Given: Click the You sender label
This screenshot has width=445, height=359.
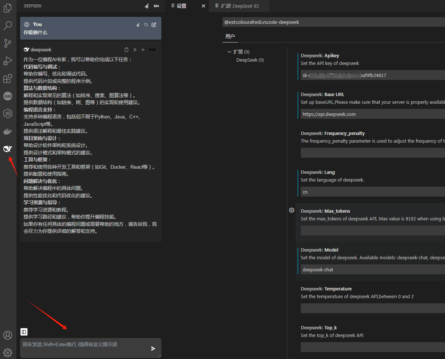Looking at the screenshot, I should (x=37, y=24).
